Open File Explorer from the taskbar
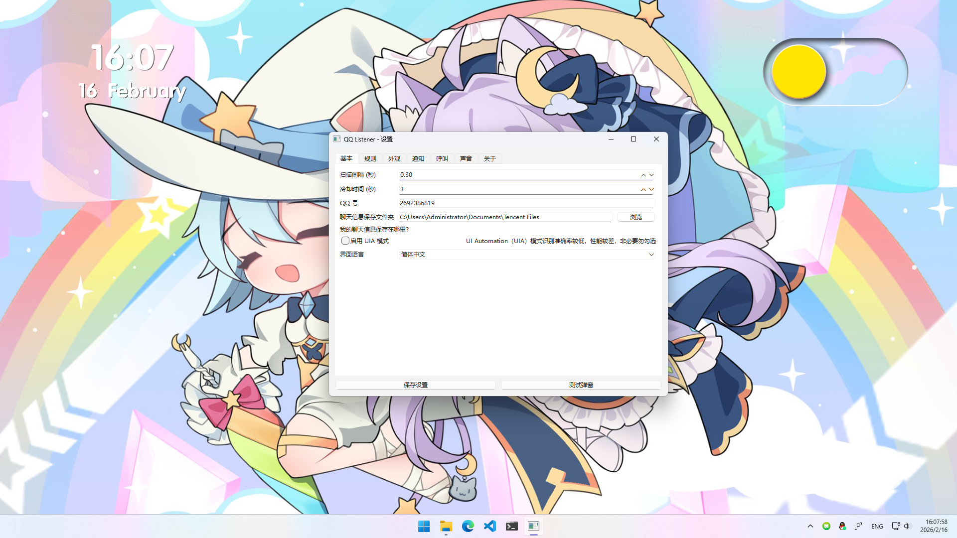Screen dimensions: 957x538 pyautogui.click(x=446, y=526)
